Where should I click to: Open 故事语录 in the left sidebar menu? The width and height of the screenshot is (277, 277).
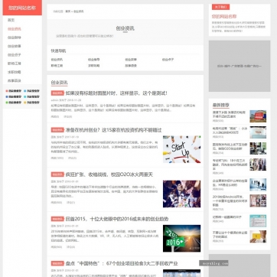tap(15, 80)
